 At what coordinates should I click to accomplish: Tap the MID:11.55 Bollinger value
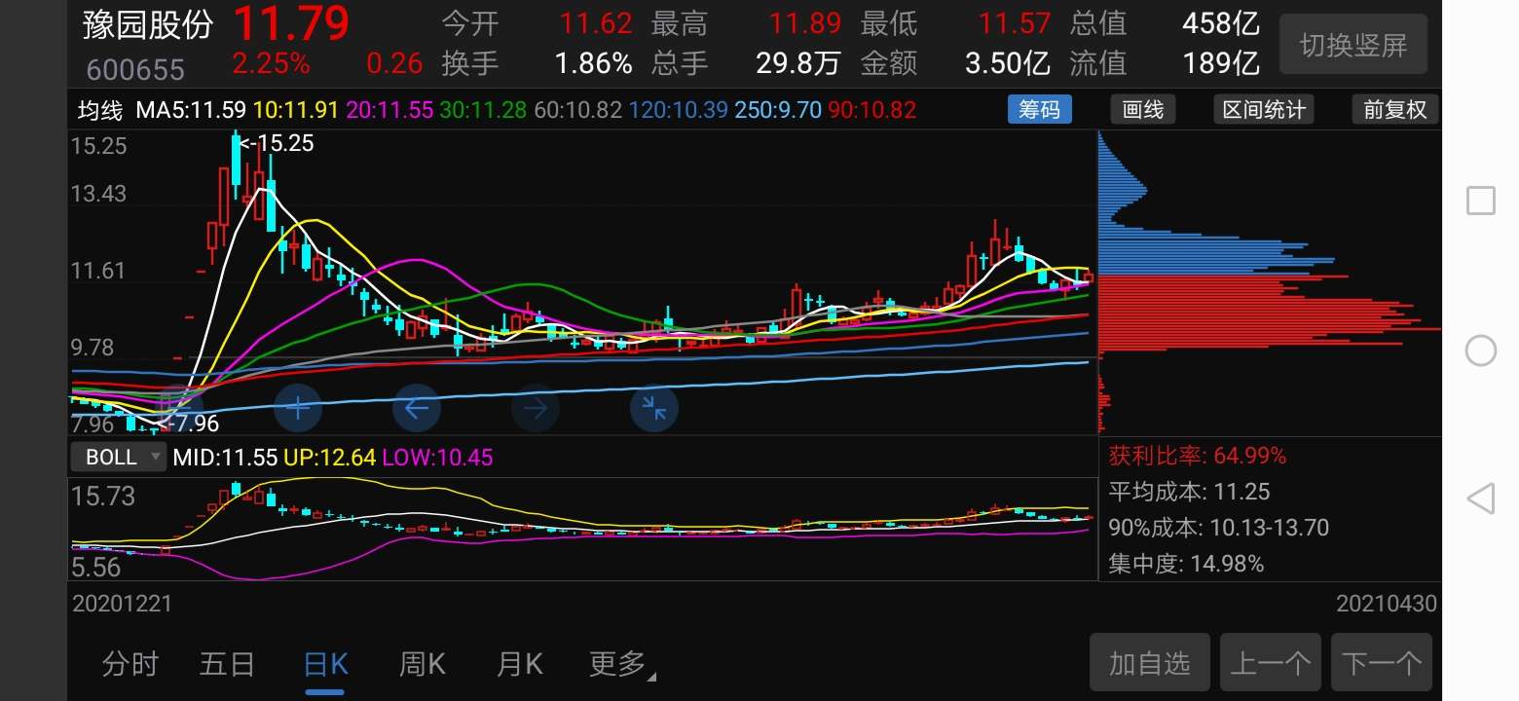(225, 457)
